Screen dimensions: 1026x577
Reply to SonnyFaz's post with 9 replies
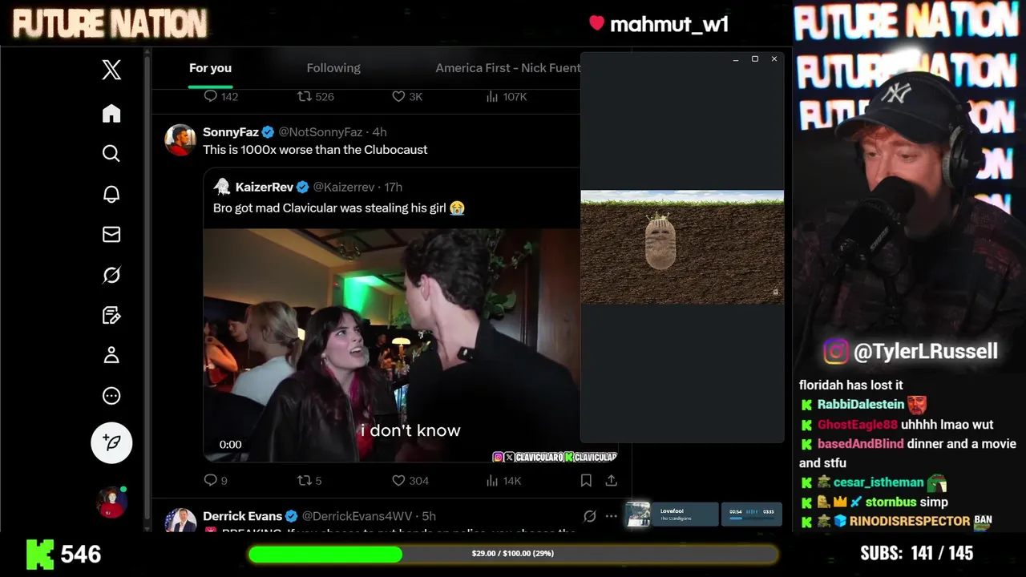tap(216, 480)
